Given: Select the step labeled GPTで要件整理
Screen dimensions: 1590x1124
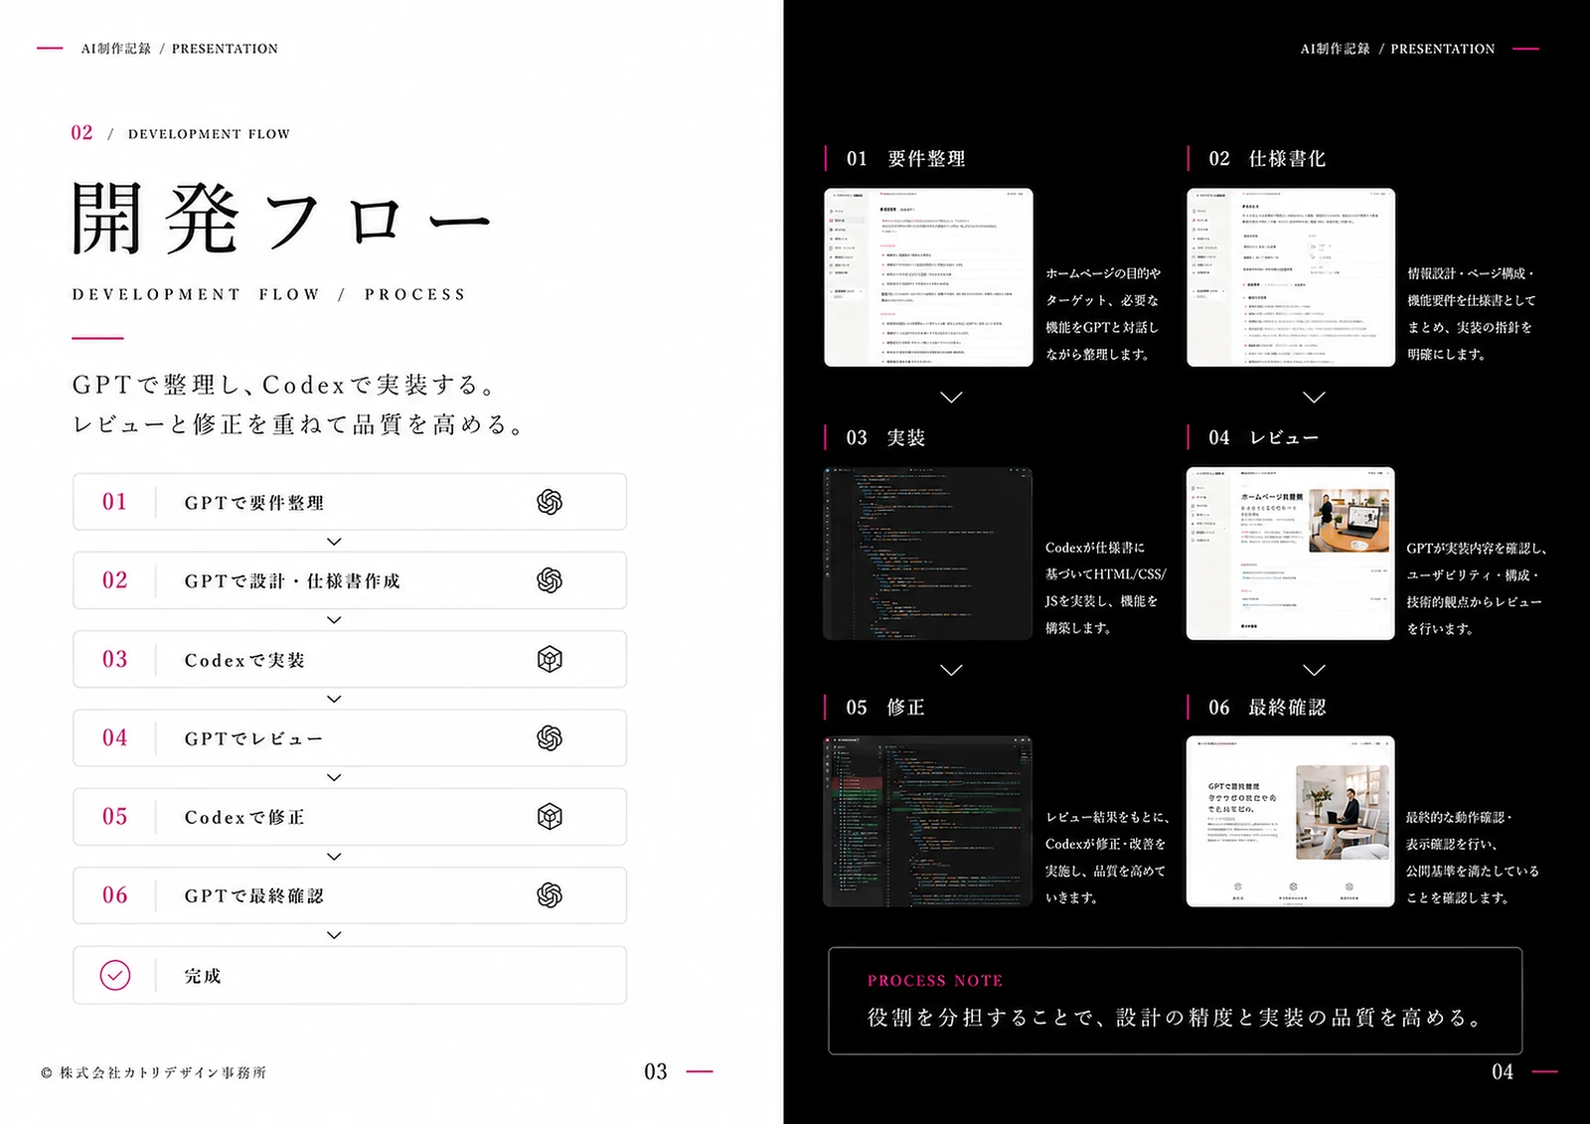Looking at the screenshot, I should point(350,502).
